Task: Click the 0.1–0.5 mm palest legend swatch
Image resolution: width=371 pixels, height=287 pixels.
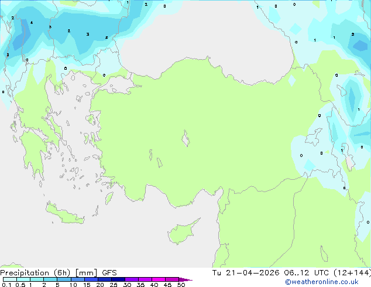Action: (10, 279)
